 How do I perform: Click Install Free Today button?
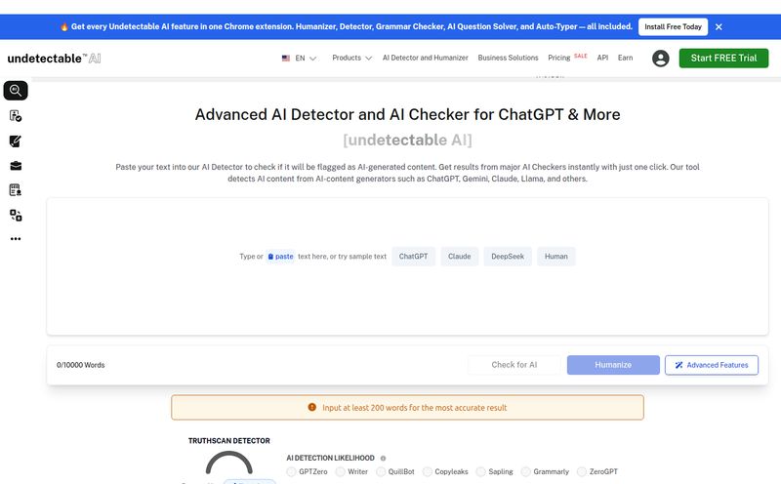tap(673, 27)
